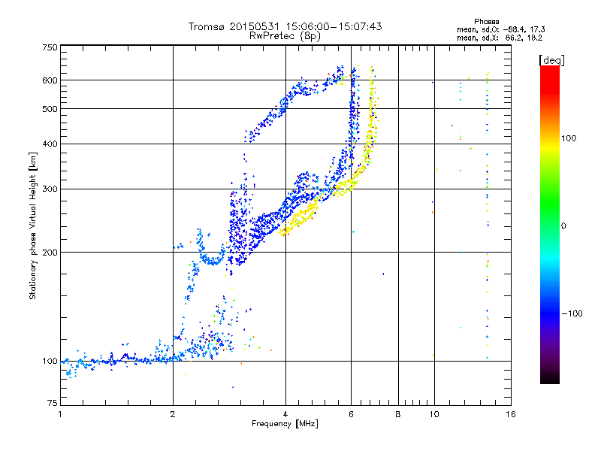Click the '[deg]' colorbar unit label
The image size is (601, 451).
coord(551,60)
